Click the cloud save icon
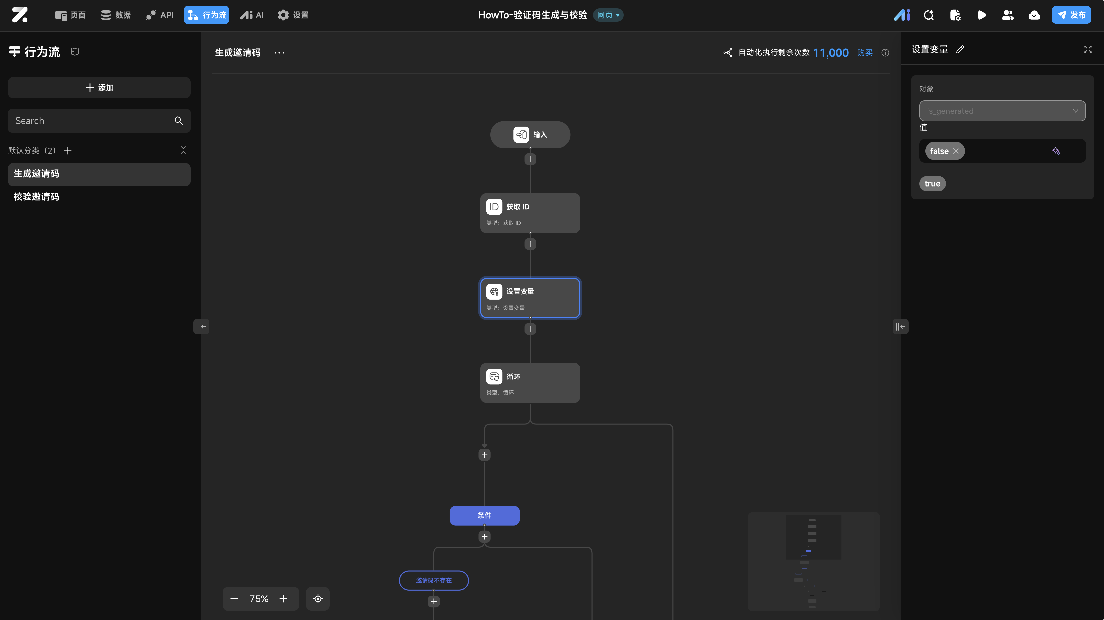Image resolution: width=1104 pixels, height=620 pixels. [1034, 16]
